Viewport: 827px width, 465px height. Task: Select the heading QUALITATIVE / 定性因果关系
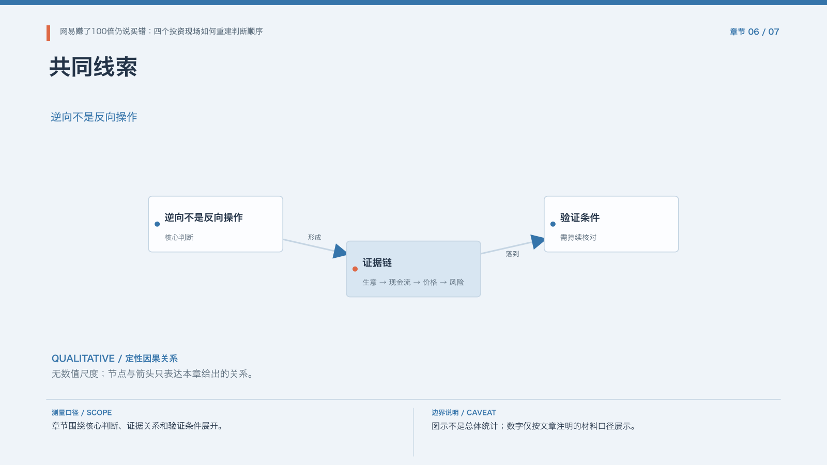[115, 359]
